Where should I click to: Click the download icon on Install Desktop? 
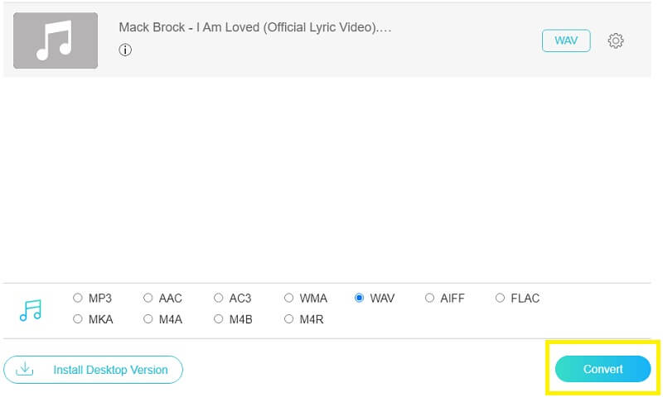tap(25, 370)
